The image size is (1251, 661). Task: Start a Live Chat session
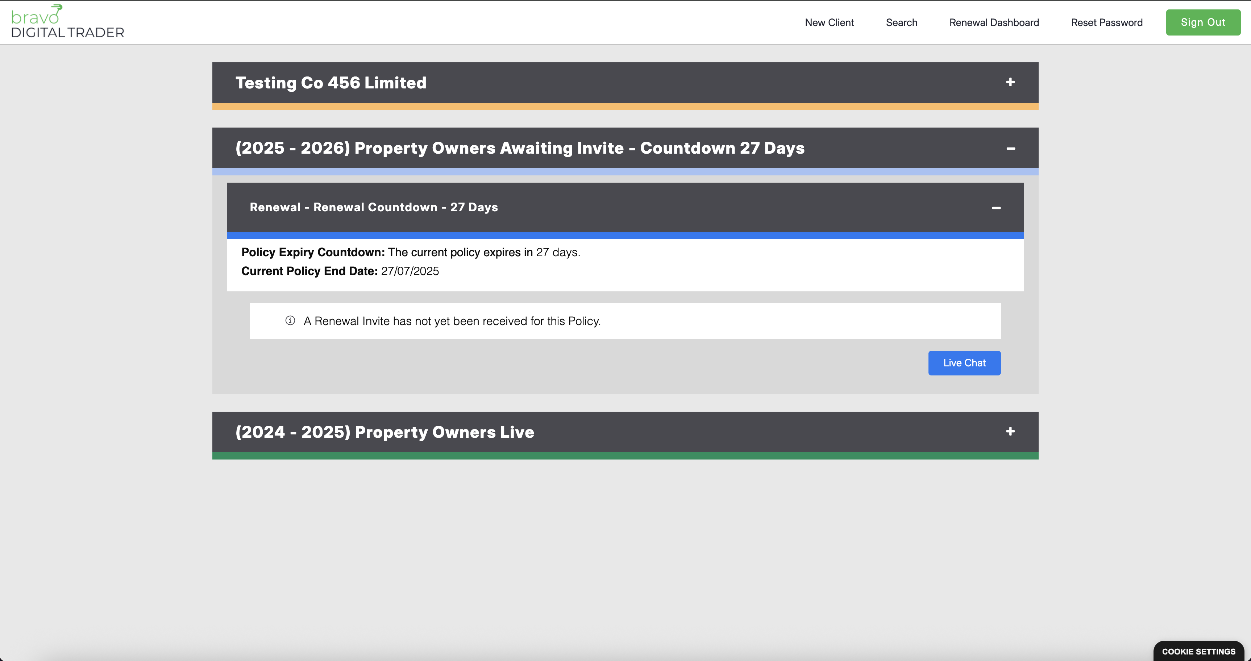[x=964, y=363]
